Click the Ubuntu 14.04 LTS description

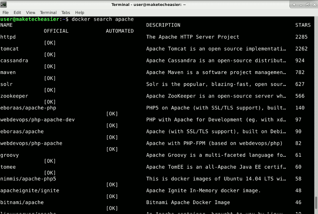click(216, 179)
